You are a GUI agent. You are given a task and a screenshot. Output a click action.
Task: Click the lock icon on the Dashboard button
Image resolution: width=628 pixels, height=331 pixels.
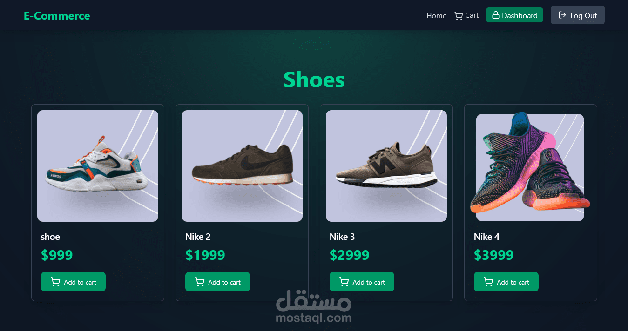coord(495,15)
